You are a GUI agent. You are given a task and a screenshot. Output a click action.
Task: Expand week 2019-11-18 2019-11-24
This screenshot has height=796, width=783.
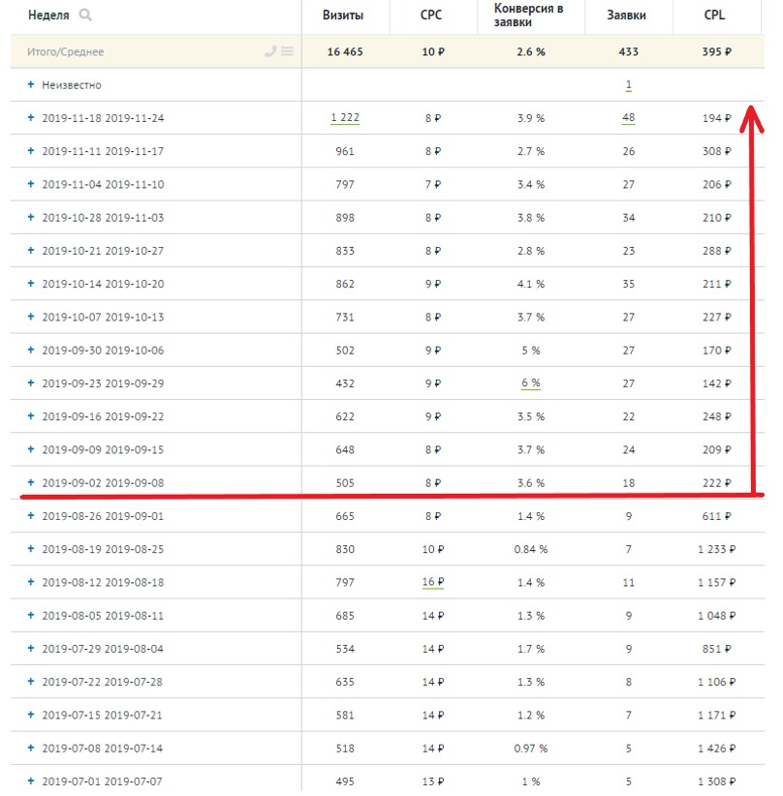[x=31, y=118]
